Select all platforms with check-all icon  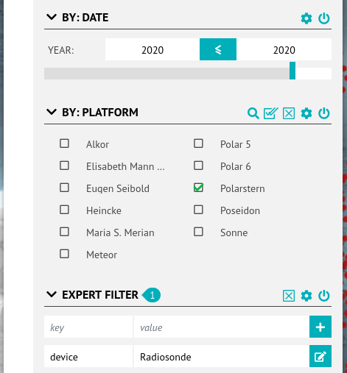tap(271, 113)
